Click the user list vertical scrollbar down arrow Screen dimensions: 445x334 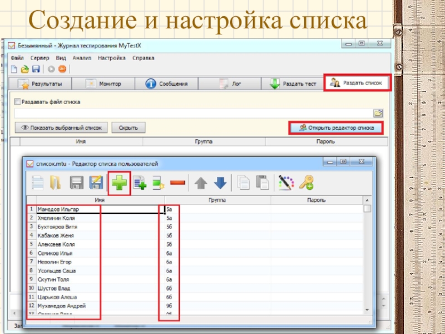click(367, 310)
